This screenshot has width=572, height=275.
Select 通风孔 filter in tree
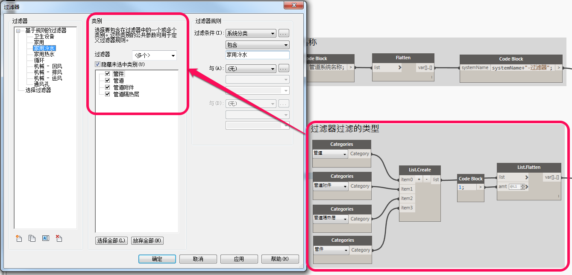(41, 84)
